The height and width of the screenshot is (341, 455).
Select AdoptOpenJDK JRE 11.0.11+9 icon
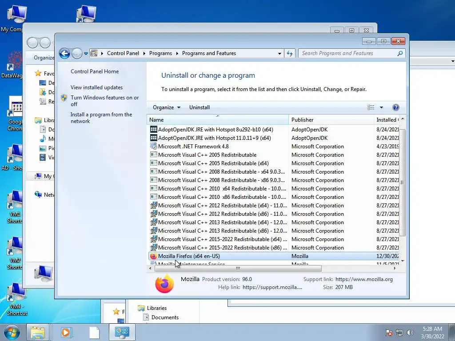pos(153,138)
